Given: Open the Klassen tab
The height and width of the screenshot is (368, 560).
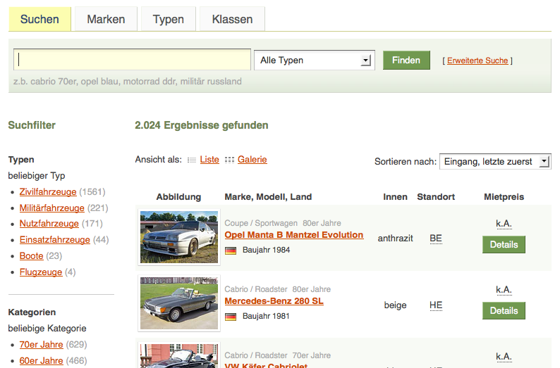Looking at the screenshot, I should click(x=232, y=19).
